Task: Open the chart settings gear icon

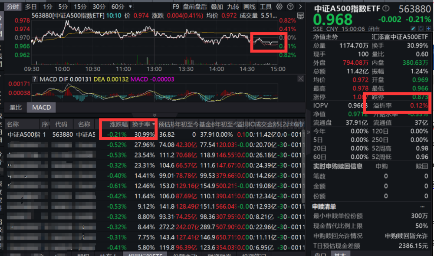Action: 279,7
